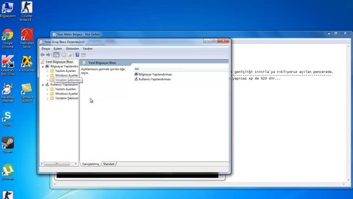Expand Yazılım Ayarları under Bilgisayar Yapılandırması
Viewport: 353px width, 199px height.
(47, 71)
